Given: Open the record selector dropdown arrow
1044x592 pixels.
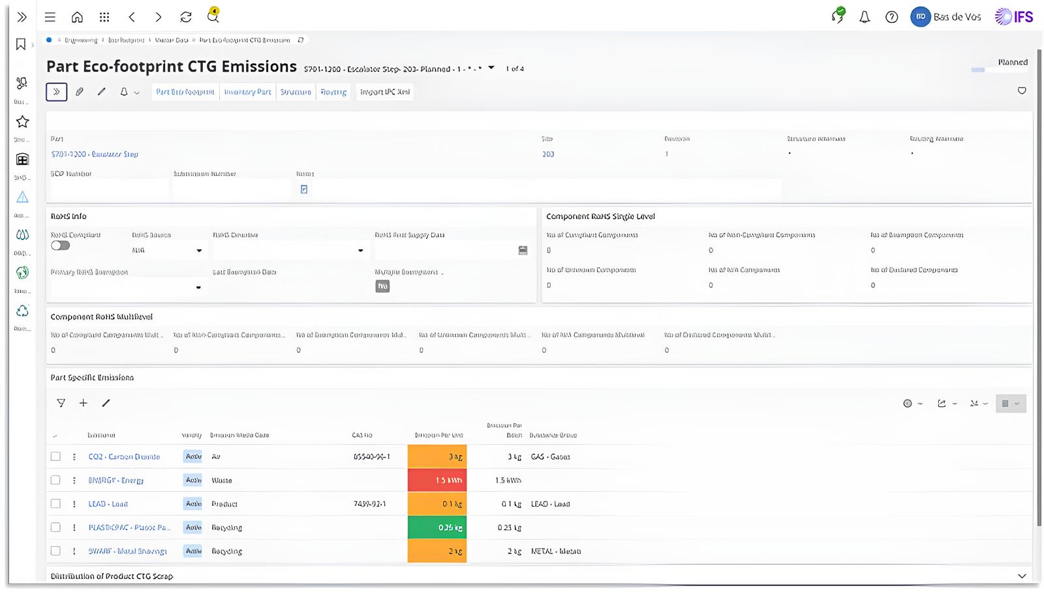Looking at the screenshot, I should (x=491, y=68).
